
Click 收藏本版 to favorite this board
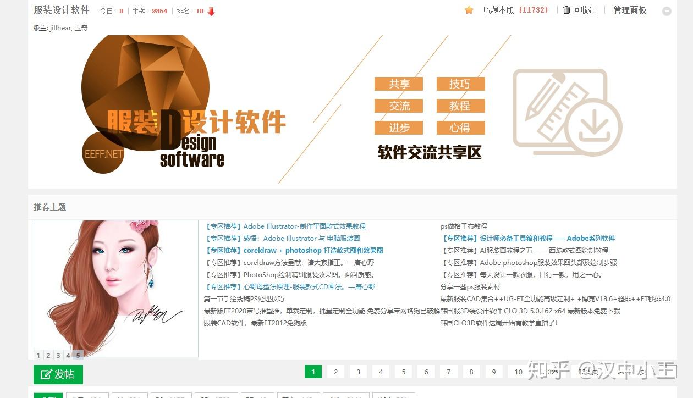tap(499, 10)
